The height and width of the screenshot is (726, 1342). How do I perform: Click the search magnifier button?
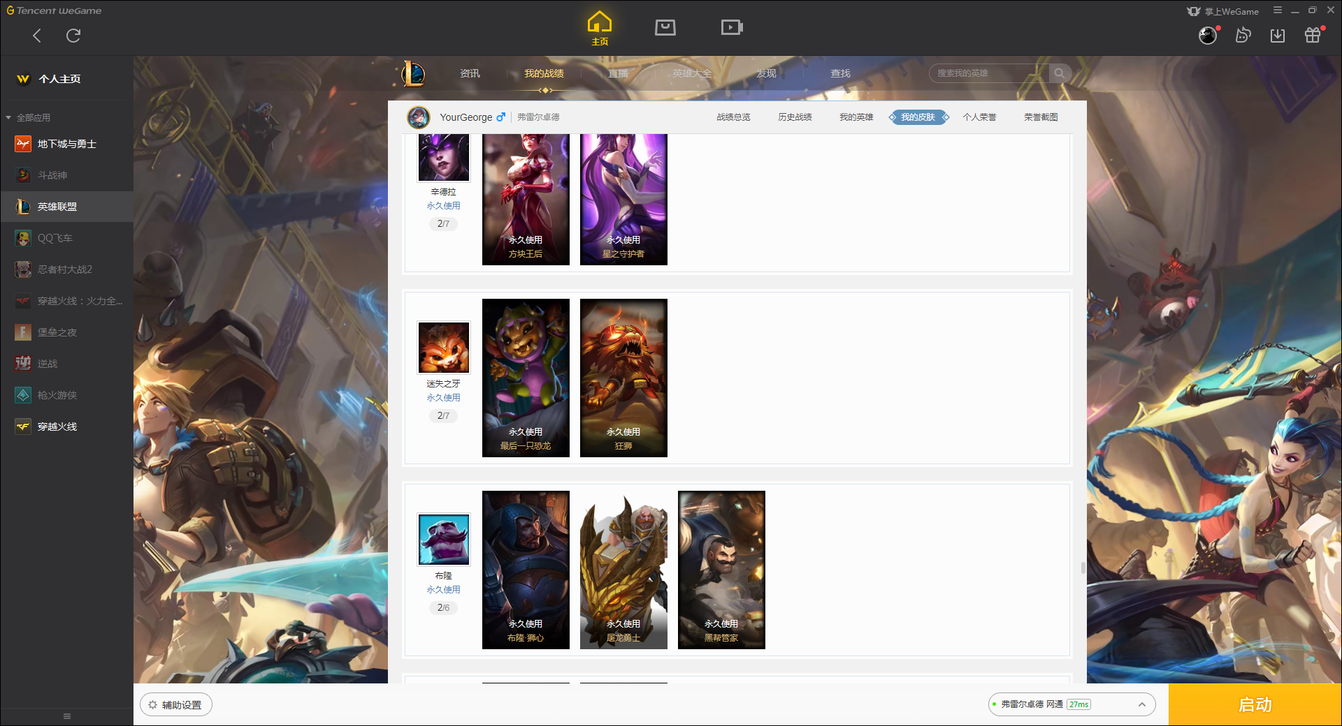(1060, 73)
